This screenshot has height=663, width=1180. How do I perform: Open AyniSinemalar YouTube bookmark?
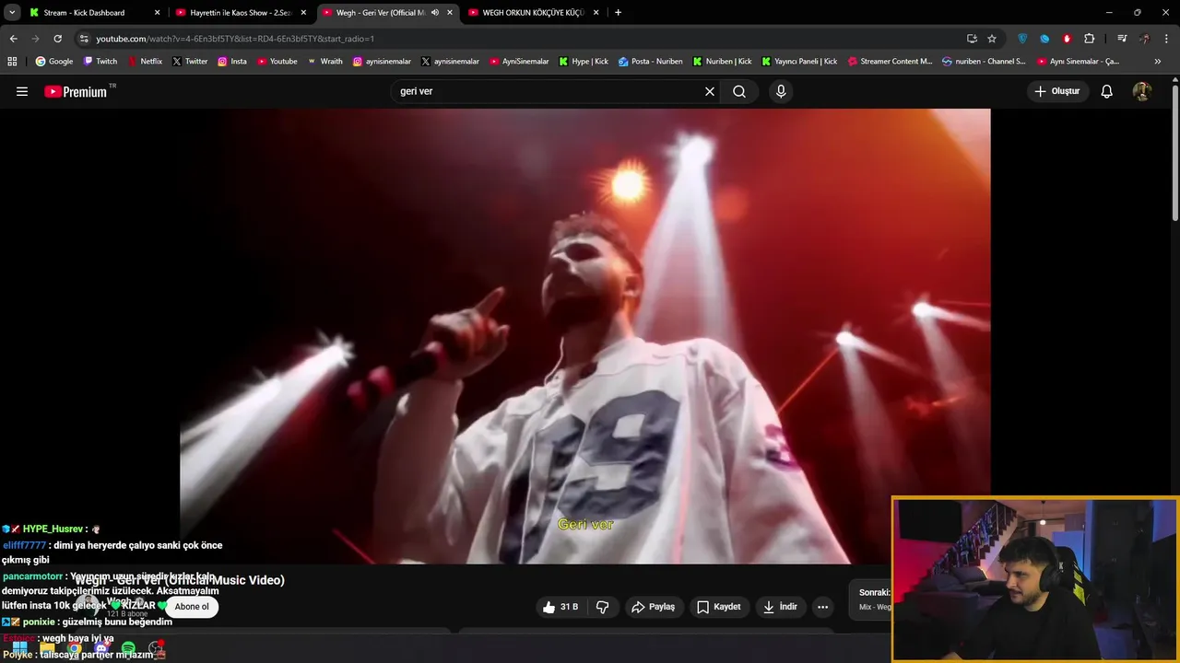click(519, 62)
